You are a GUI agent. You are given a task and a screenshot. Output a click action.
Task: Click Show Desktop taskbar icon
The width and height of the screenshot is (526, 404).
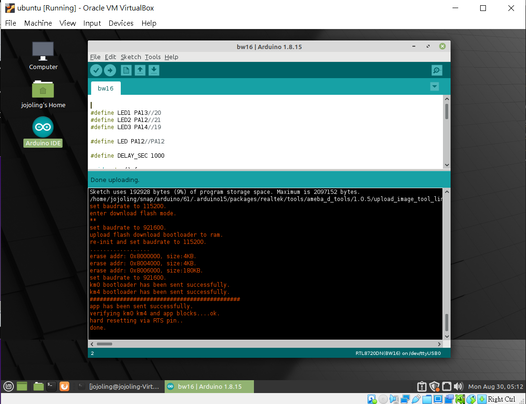click(22, 386)
